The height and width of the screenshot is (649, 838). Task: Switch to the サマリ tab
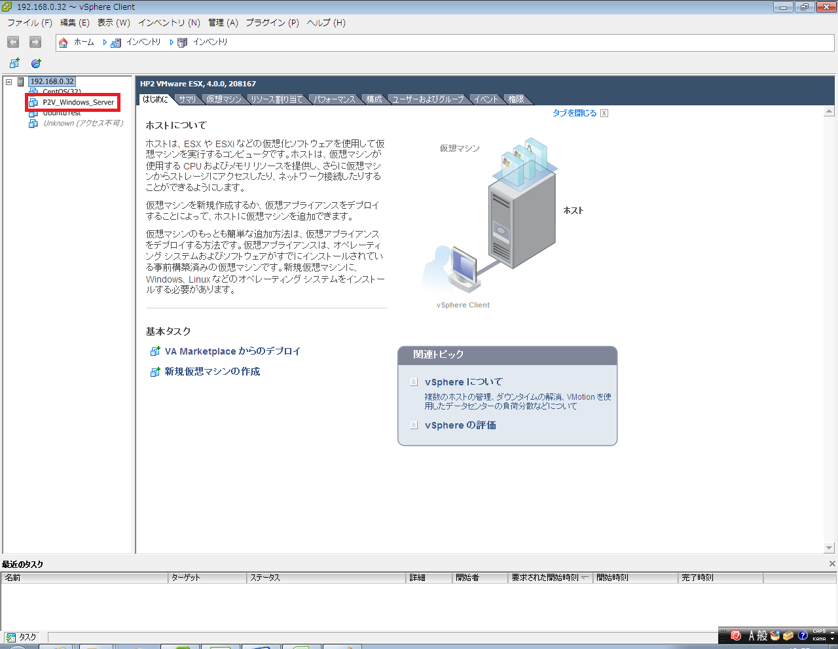[187, 99]
